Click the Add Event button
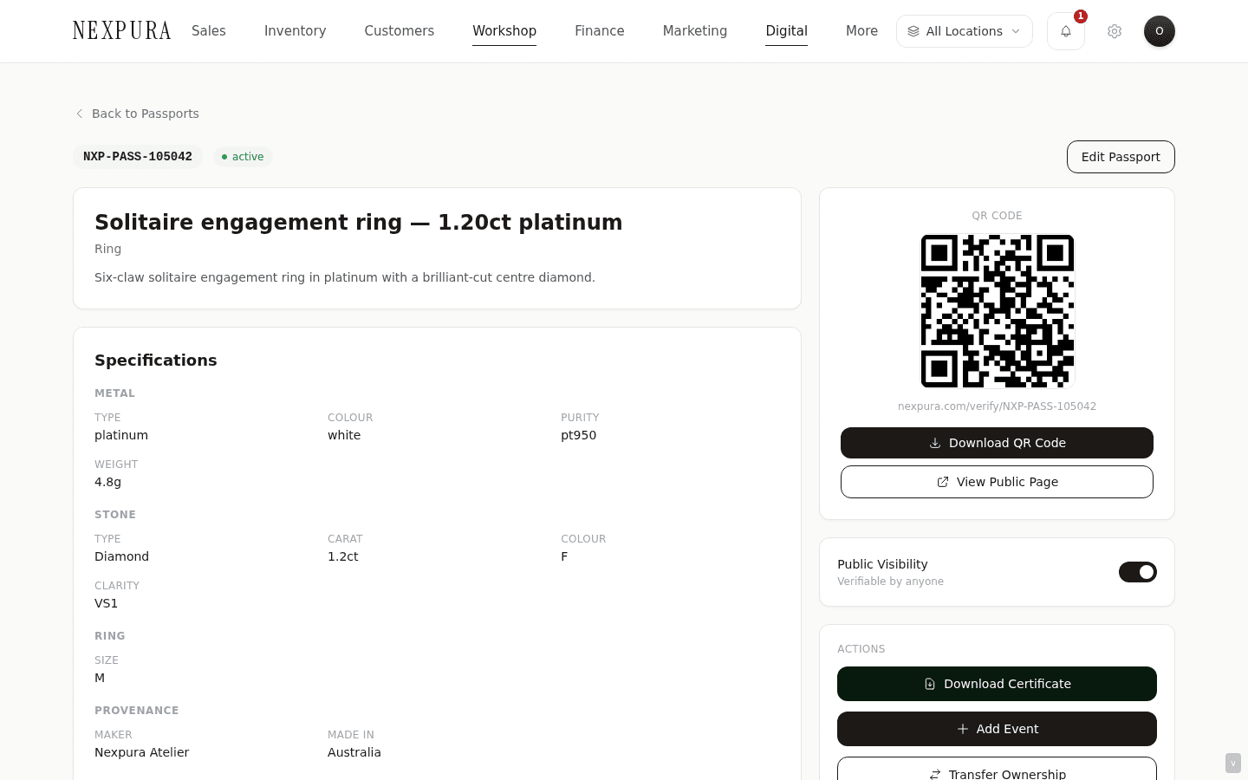The width and height of the screenshot is (1248, 780). 997,729
